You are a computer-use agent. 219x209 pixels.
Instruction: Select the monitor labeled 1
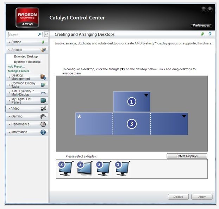(122, 168)
